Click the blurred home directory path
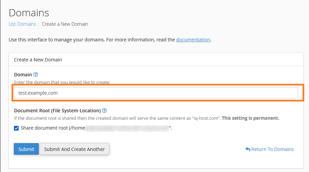The image size is (309, 172). (x=127, y=128)
